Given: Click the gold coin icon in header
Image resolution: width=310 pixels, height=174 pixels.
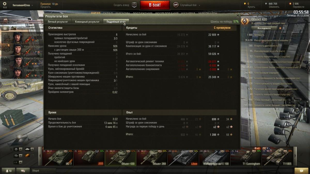Looking at the screenshot, I should click(x=245, y=4).
